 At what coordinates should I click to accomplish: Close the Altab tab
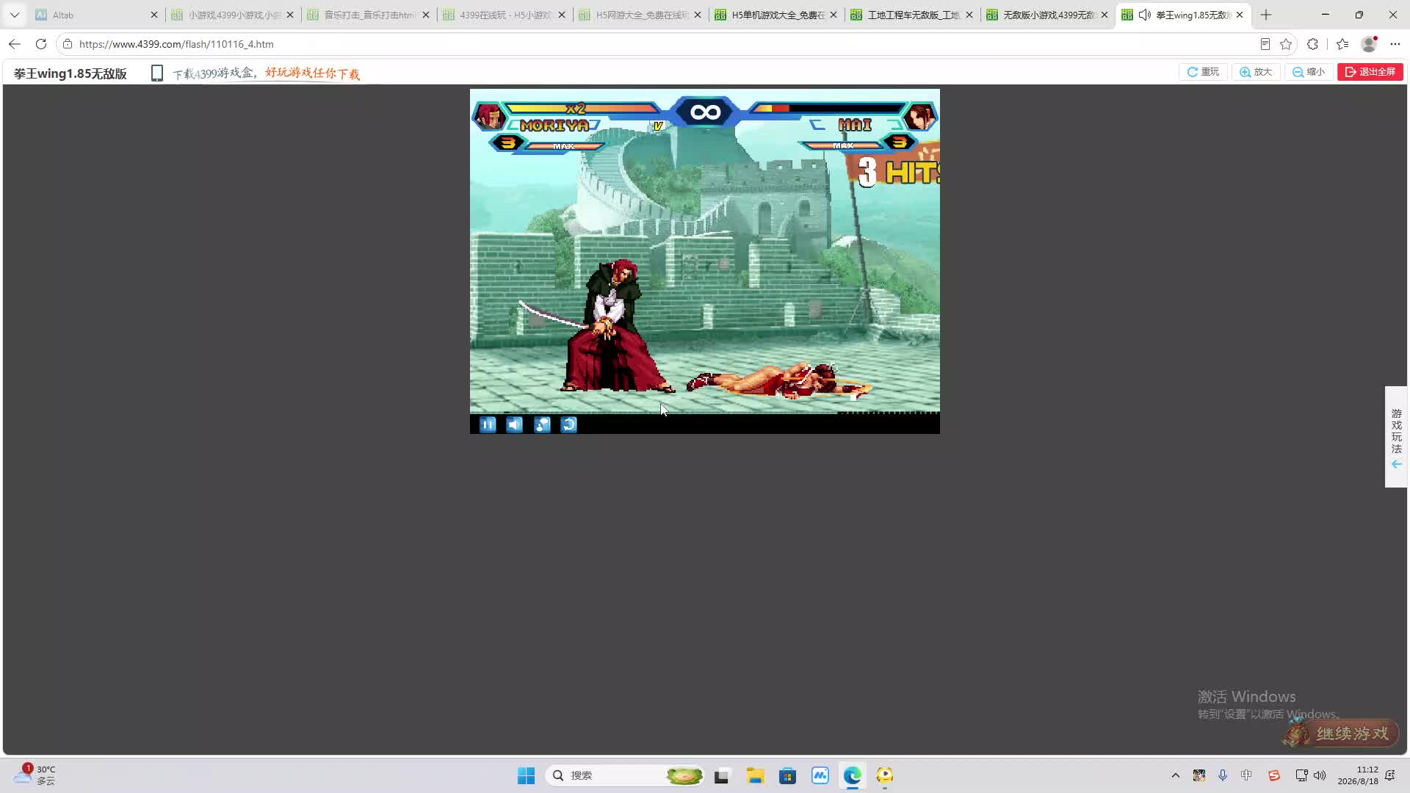[154, 15]
